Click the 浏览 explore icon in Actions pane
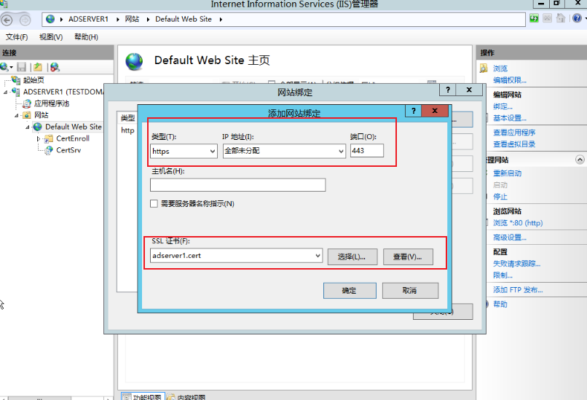587x400 pixels. click(484, 68)
